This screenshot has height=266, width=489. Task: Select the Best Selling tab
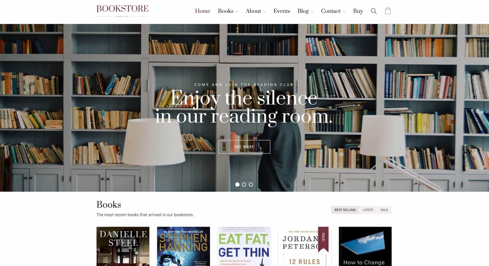coord(345,210)
